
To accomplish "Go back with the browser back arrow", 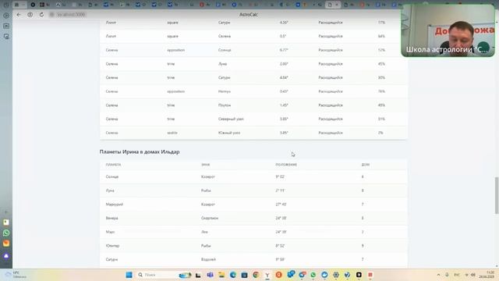I will (x=19, y=15).
